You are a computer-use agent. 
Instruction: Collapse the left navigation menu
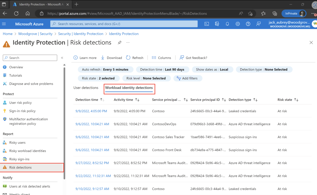[x=62, y=58]
